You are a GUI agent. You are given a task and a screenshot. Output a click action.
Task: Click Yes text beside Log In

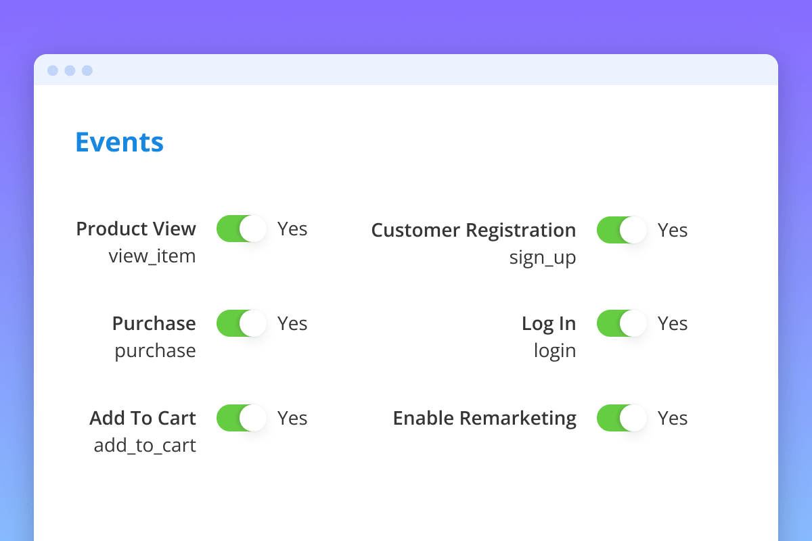coord(673,324)
